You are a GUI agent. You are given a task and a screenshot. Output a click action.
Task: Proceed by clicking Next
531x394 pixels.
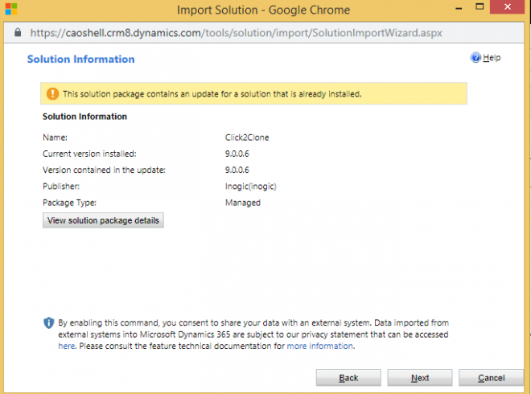coord(419,378)
